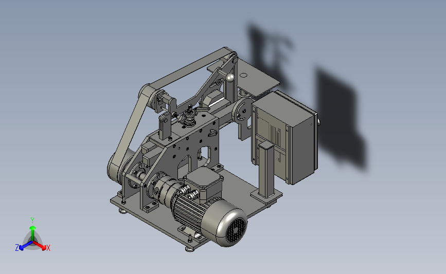The width and height of the screenshot is (446, 274).
Task: Select the electric motor's round fan cover grille
Action: [x=236, y=230]
